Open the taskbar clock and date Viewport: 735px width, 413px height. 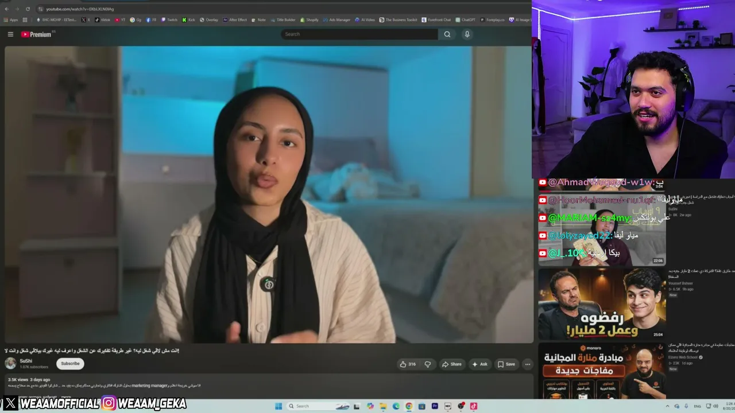pos(729,406)
